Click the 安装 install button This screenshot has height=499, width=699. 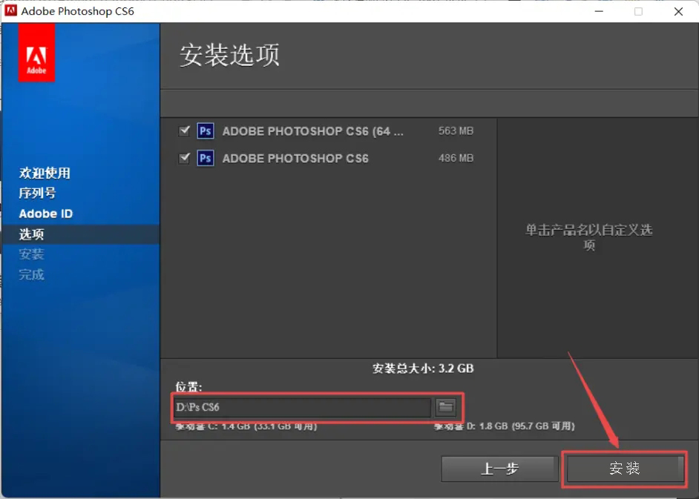pos(624,469)
